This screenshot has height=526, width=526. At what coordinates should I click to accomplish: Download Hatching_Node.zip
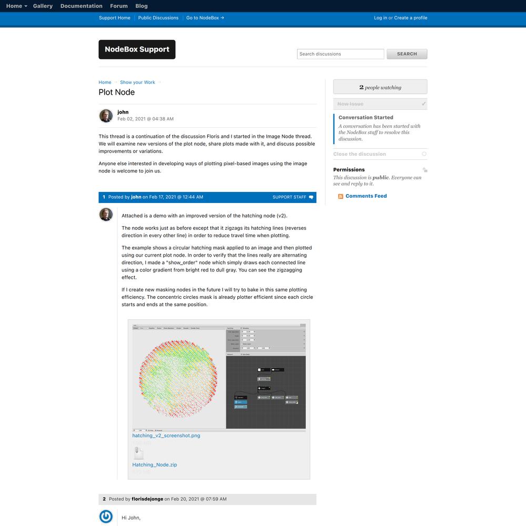154,464
